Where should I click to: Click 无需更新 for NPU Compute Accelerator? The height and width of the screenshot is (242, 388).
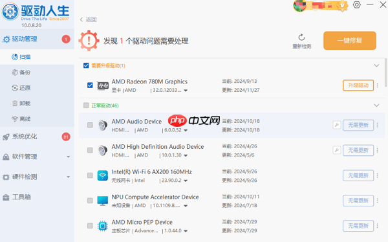(358, 201)
